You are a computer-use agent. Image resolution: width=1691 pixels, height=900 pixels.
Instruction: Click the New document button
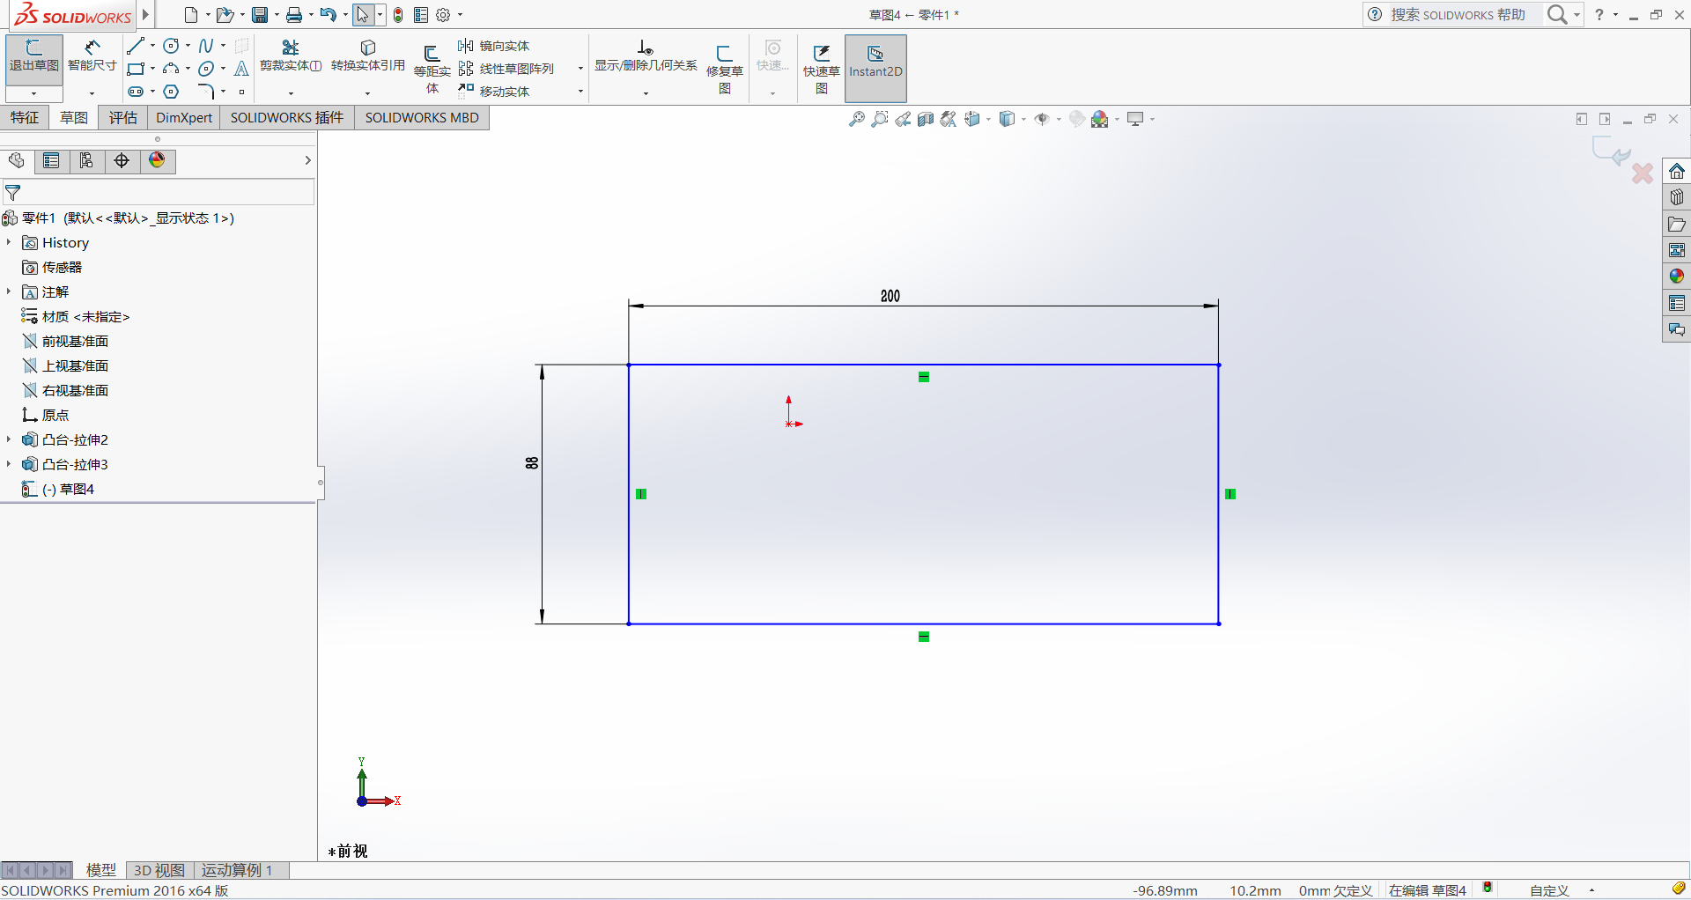click(x=191, y=15)
